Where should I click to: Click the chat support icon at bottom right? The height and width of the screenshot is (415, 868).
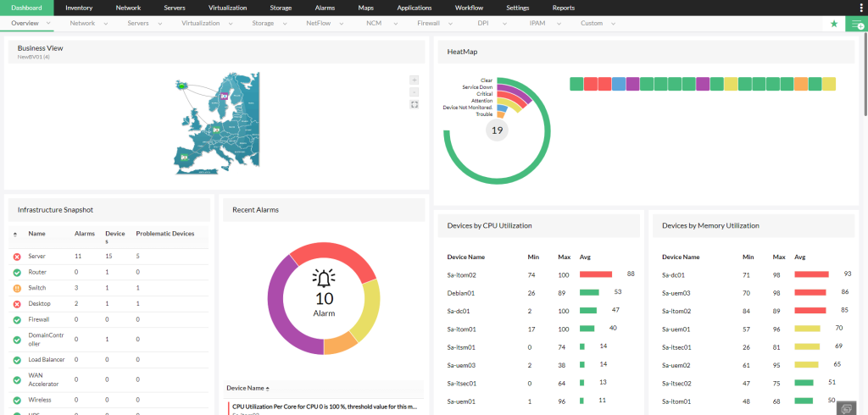[844, 407]
